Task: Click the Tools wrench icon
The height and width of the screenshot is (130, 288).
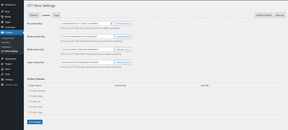Action: [2, 74]
